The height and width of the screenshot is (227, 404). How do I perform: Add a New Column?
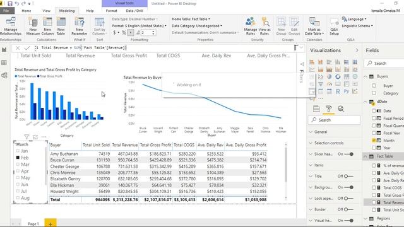(x=47, y=26)
